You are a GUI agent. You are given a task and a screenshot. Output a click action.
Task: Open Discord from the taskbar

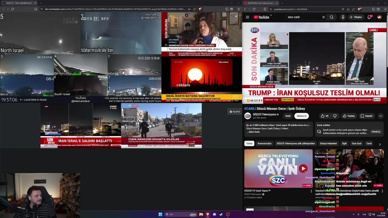click(214, 214)
